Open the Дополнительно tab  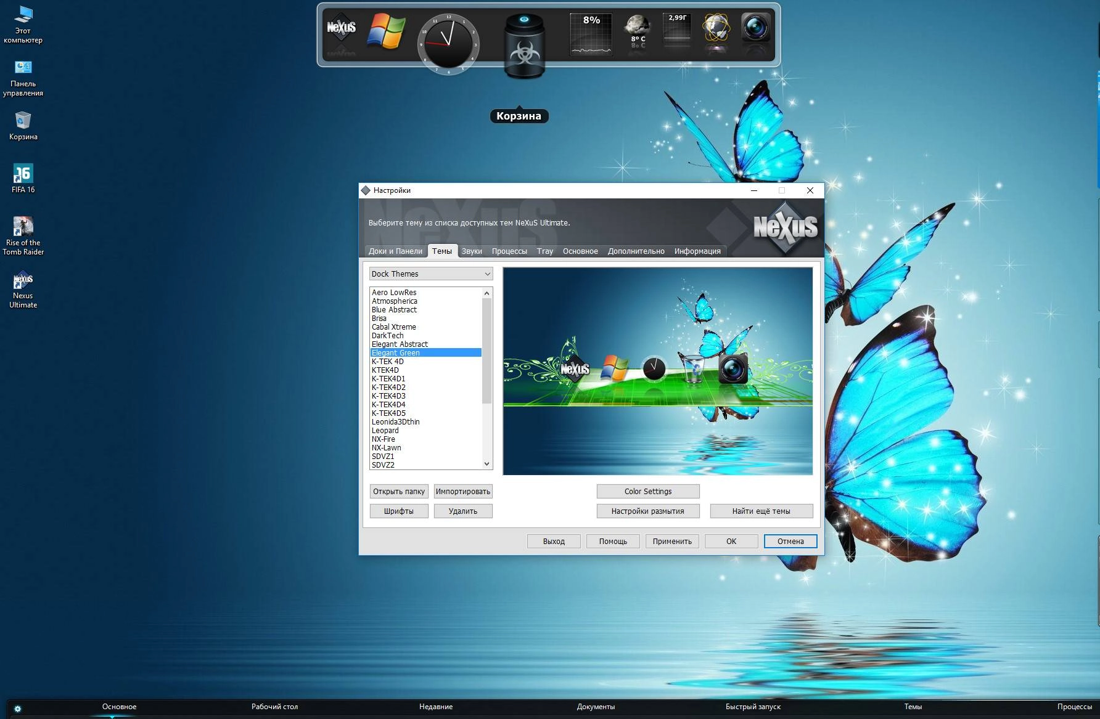[636, 251]
